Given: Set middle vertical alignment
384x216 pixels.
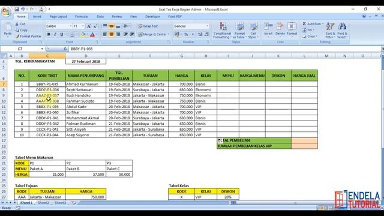Looking at the screenshot, I should tap(112, 26).
